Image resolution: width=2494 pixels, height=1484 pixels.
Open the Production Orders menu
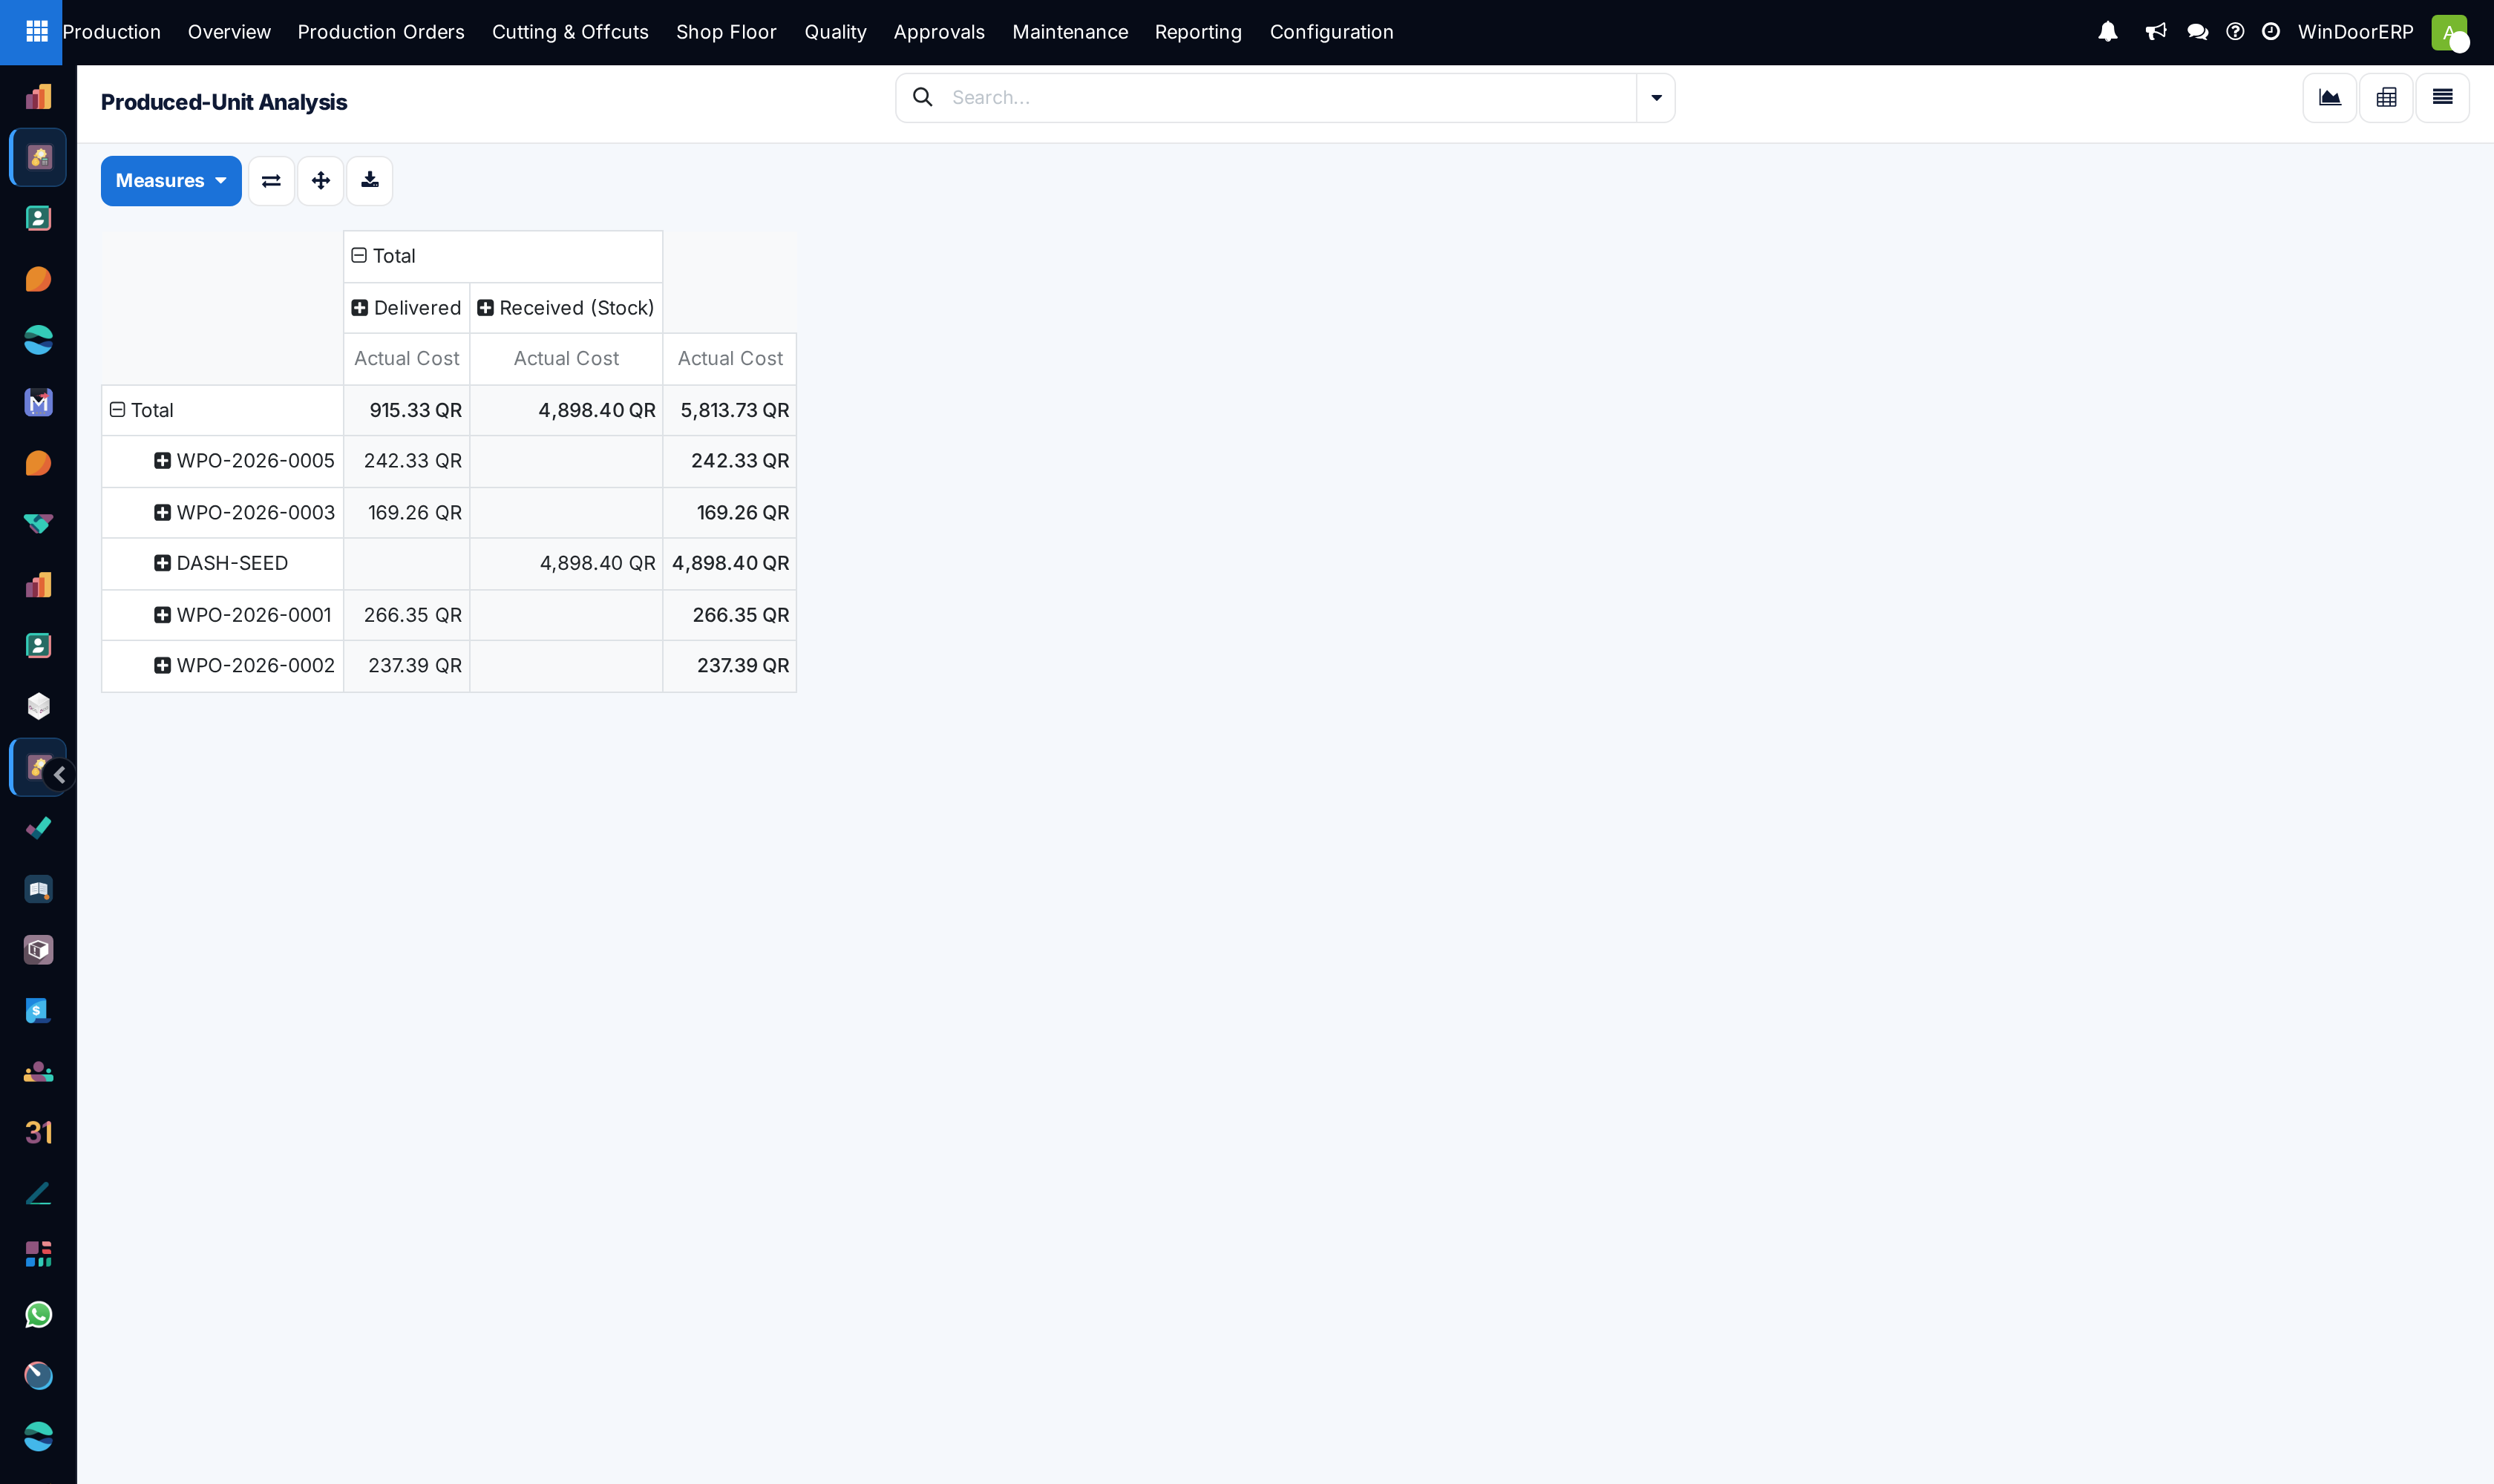(382, 32)
